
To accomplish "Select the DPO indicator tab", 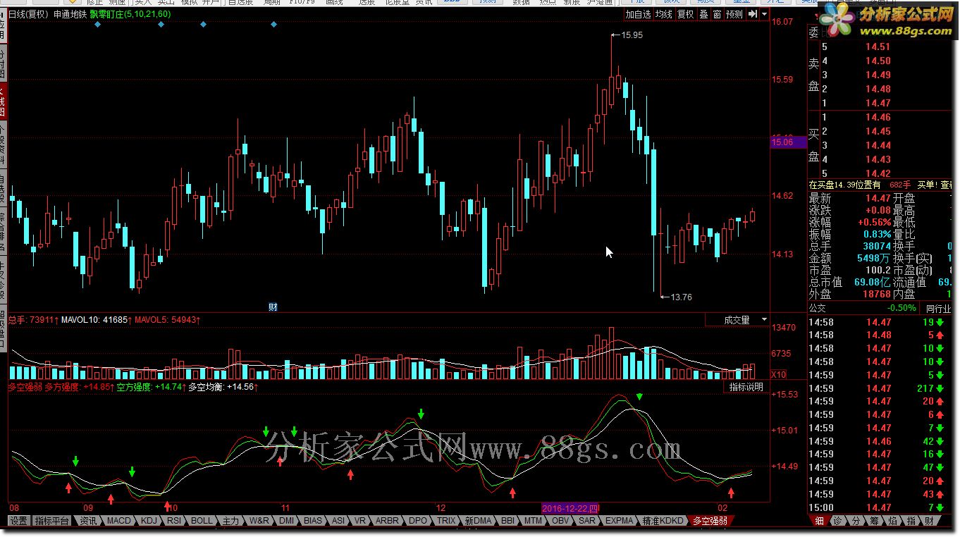I will point(419,521).
